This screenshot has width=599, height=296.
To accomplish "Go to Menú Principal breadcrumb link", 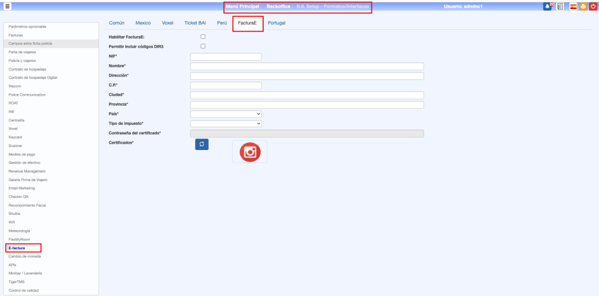I will click(x=242, y=6).
